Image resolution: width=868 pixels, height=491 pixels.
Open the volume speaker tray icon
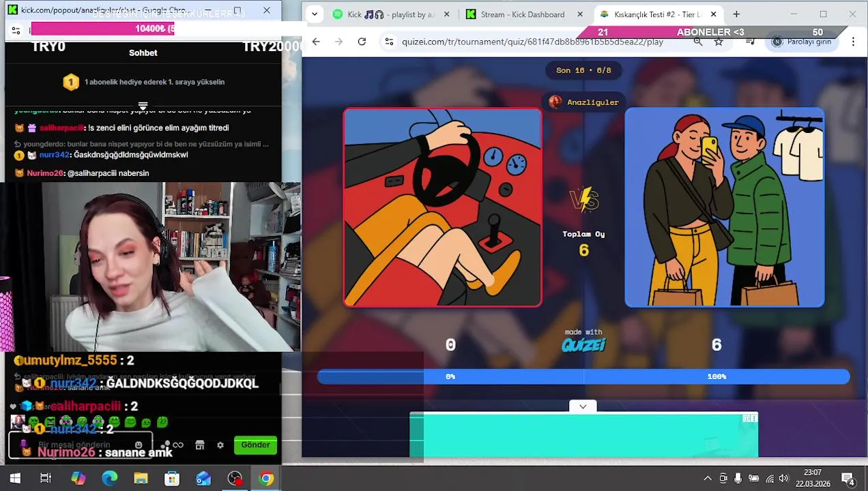pyautogui.click(x=784, y=479)
